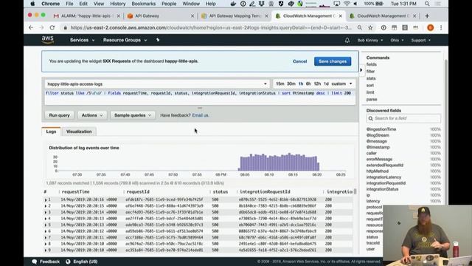This screenshot has width=472, height=266.
Task: Go back with browser back arrow
Action: (31, 27)
